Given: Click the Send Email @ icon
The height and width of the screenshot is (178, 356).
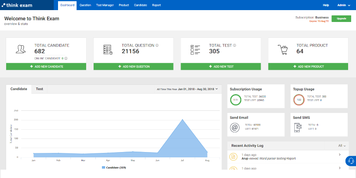Looking at the screenshot, I should coord(235,127).
